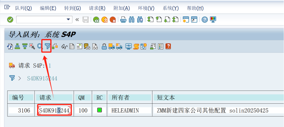284x127 pixels.
Task: Open Help question mark icon
Action: pyautogui.click(x=204, y=19)
